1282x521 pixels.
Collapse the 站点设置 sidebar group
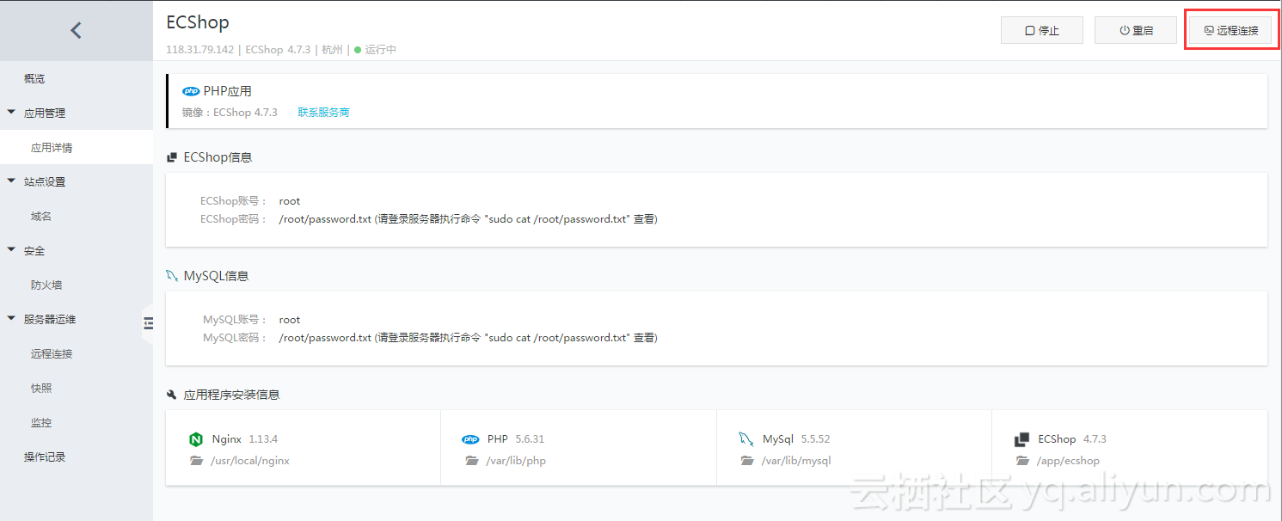(x=11, y=181)
